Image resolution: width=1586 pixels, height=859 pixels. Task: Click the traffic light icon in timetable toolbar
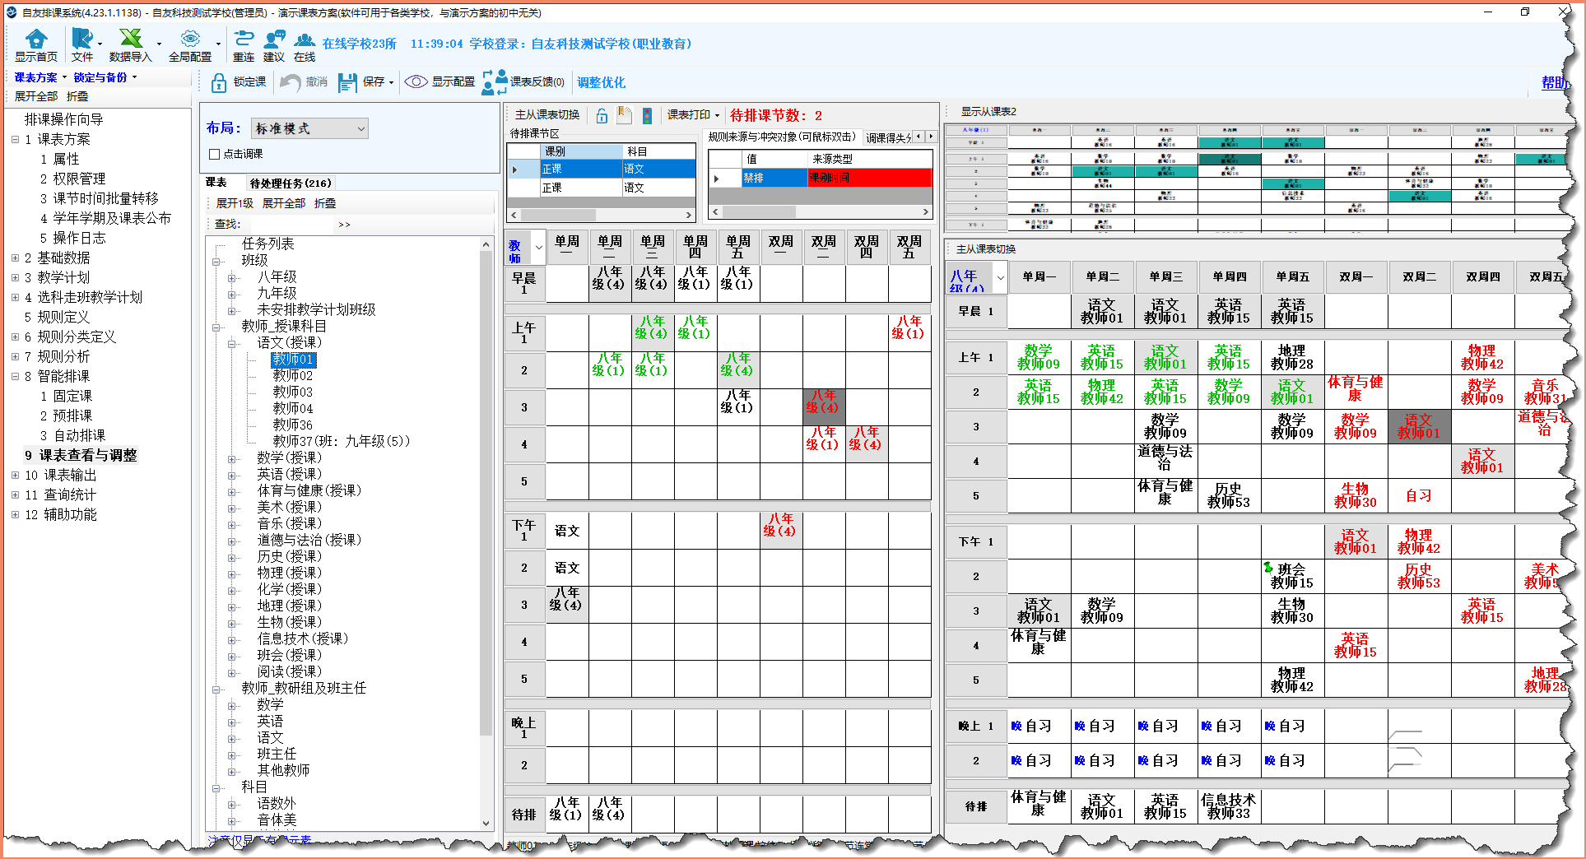point(648,116)
